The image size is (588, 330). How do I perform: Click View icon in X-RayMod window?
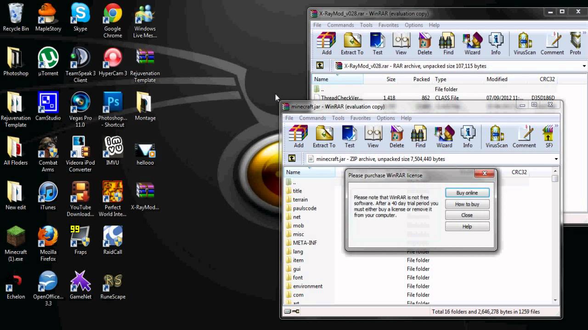click(401, 44)
